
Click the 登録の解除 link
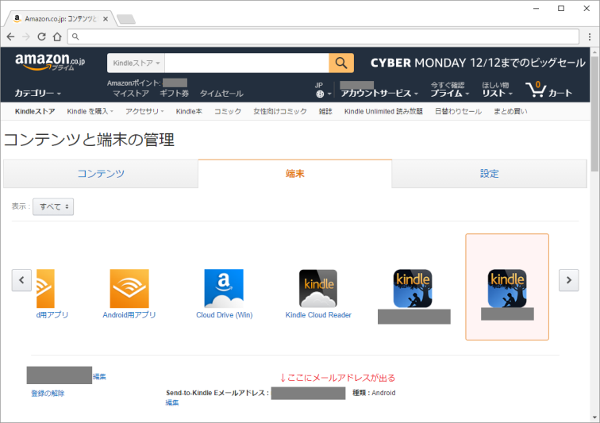coord(48,393)
